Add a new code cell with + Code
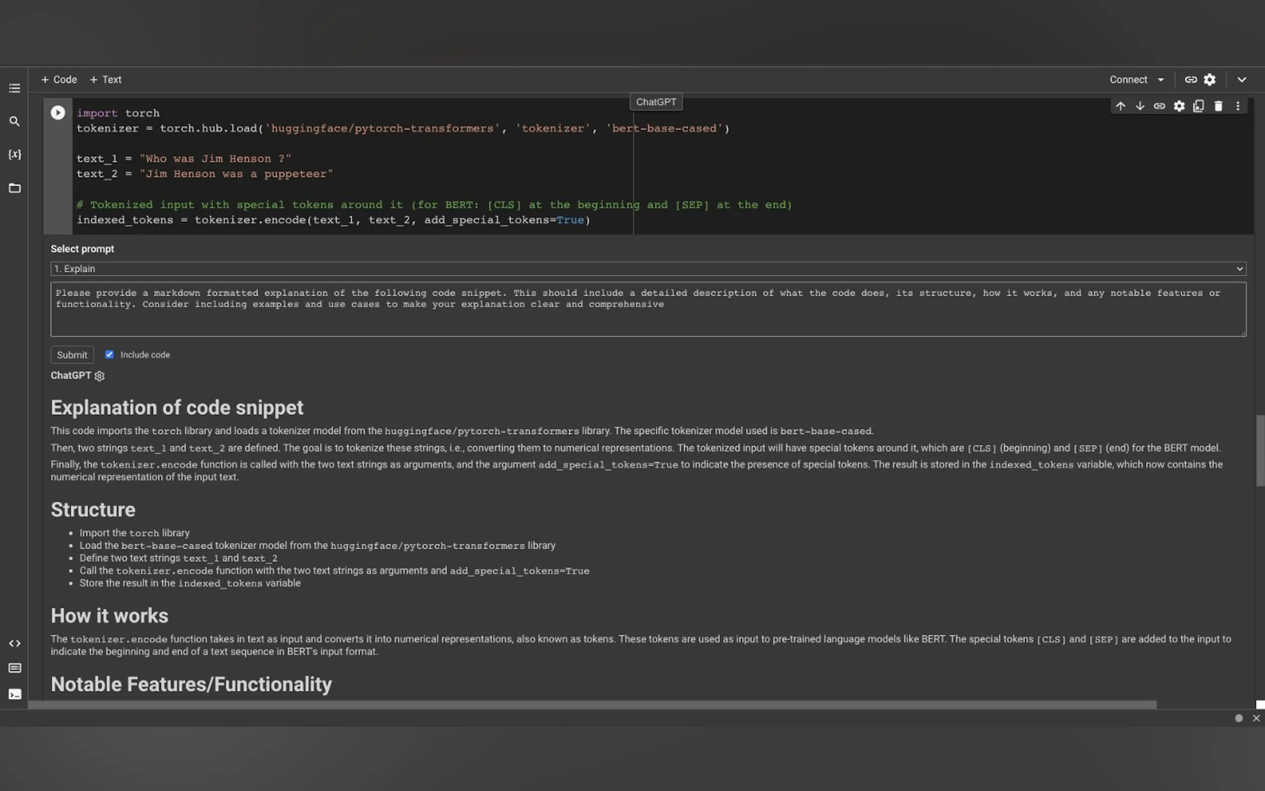The image size is (1265, 791). [x=59, y=80]
